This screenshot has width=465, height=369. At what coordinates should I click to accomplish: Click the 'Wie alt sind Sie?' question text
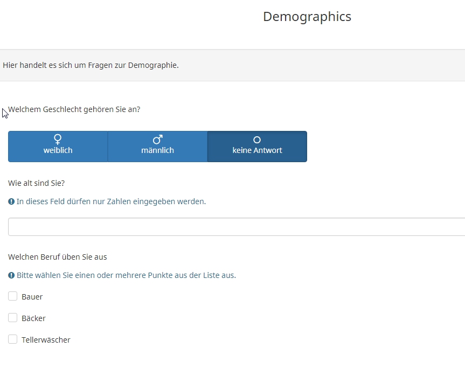point(37,183)
